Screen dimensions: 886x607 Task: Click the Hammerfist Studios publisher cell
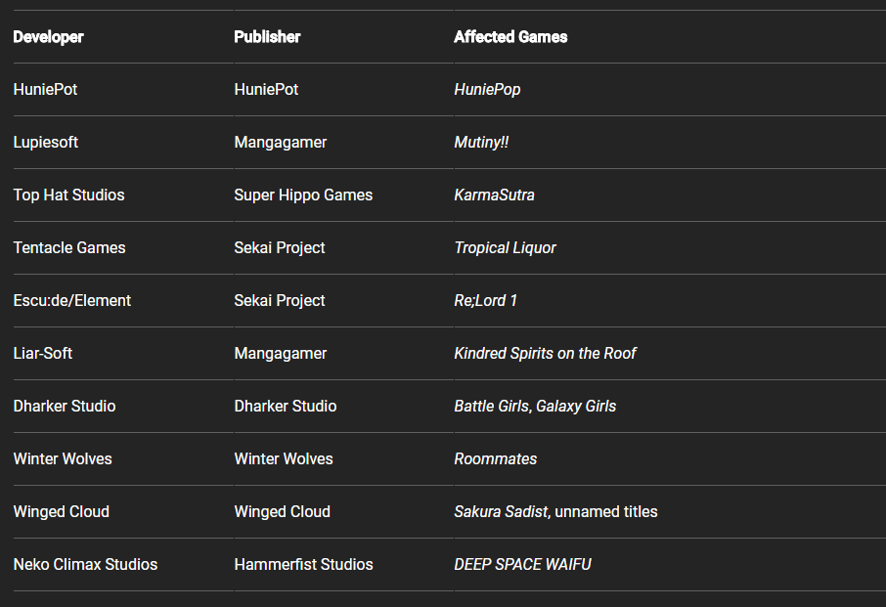tap(303, 565)
